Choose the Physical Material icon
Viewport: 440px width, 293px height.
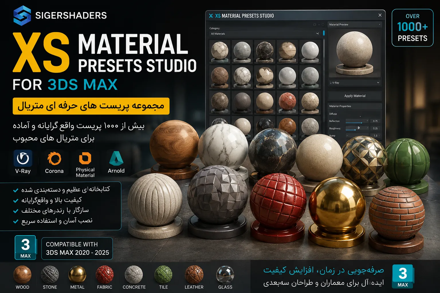(85, 158)
